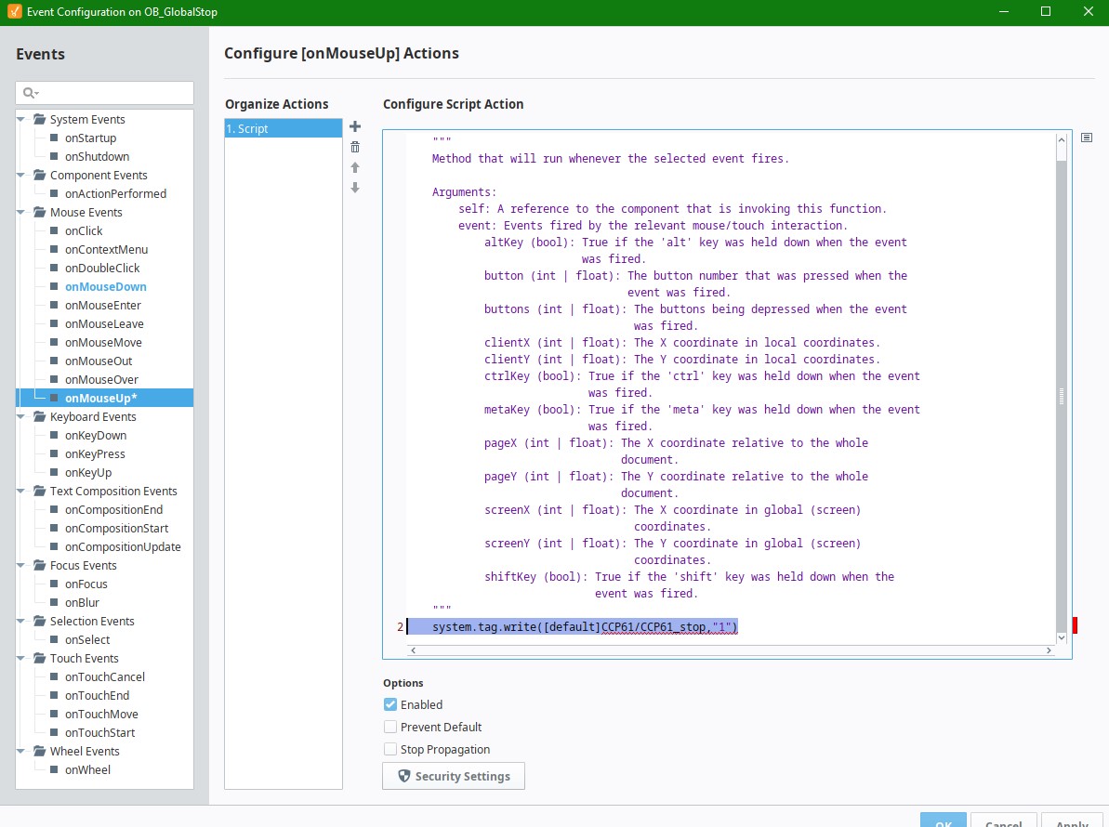Image resolution: width=1109 pixels, height=827 pixels.
Task: Click the Mouse Events folder icon
Action: click(40, 212)
